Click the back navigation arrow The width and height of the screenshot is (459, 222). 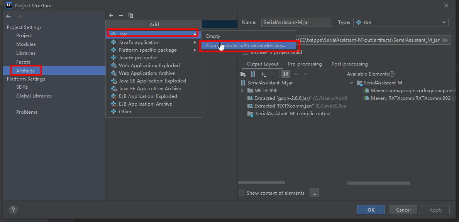pos(9,16)
